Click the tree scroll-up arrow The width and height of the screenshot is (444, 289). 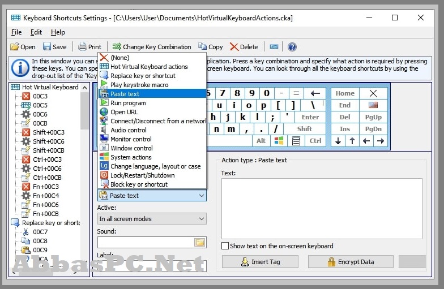85,88
